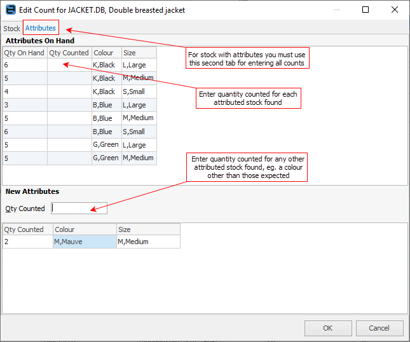This screenshot has width=410, height=342.
Task: Select Qty Counted cell for Blue Small row
Action: [69, 132]
